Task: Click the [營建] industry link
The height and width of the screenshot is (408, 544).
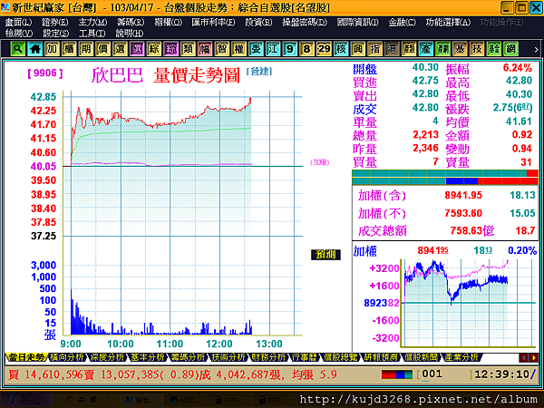Action: tap(258, 72)
